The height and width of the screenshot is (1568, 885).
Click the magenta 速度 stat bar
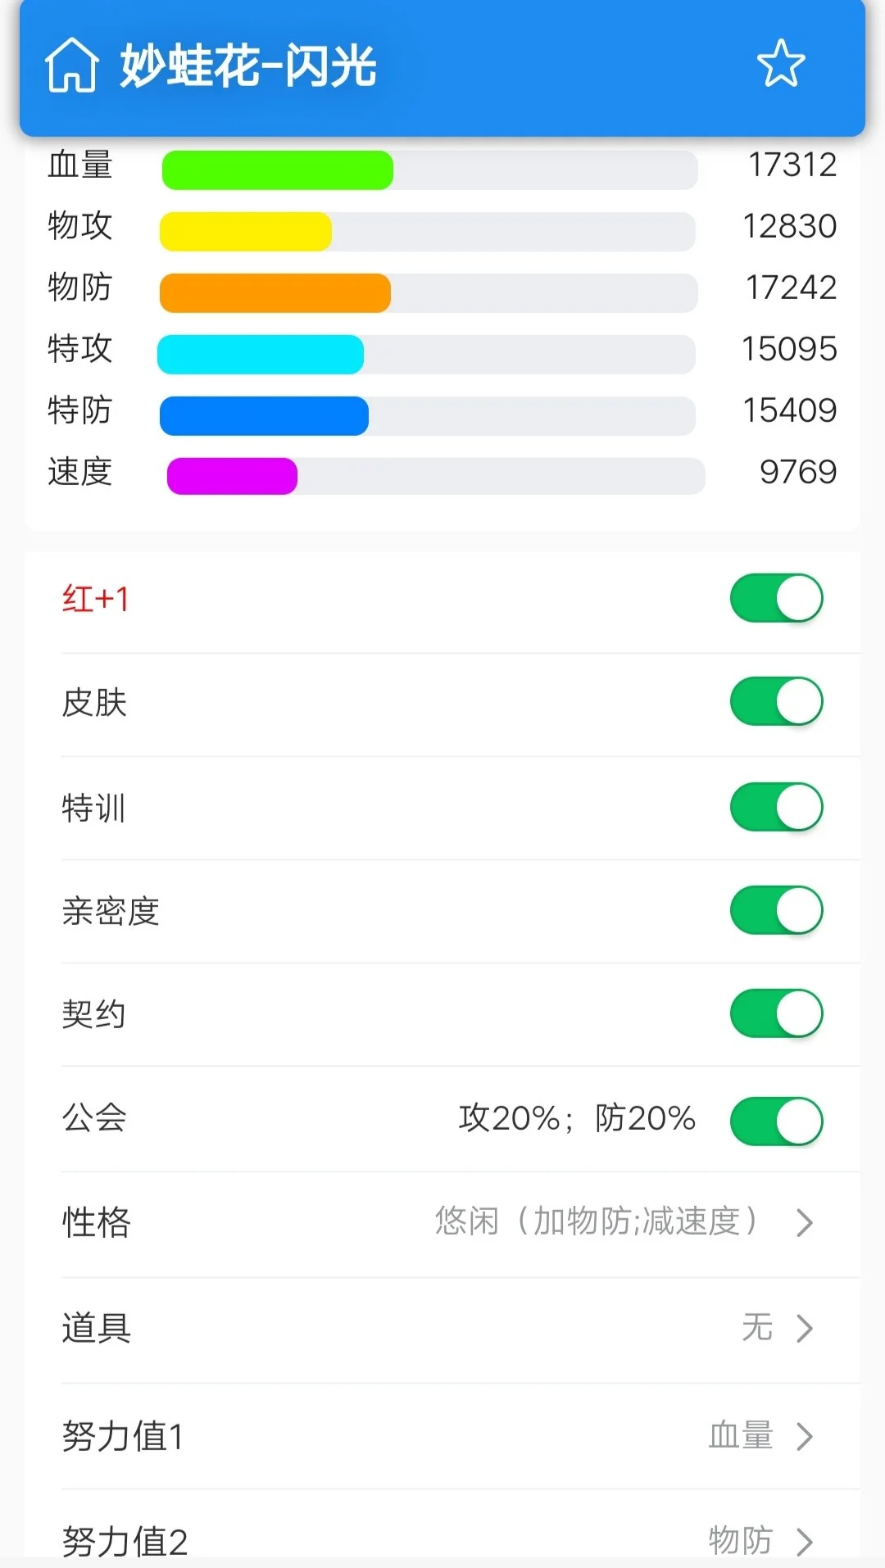pyautogui.click(x=232, y=476)
